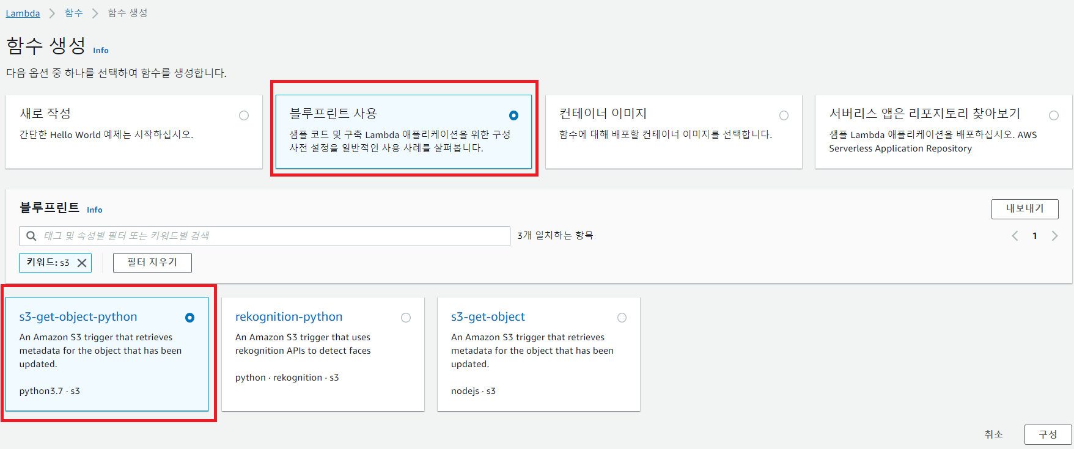Open the Lambda breadcrumb link
Screen dimensions: 1074x449
tap(23, 13)
